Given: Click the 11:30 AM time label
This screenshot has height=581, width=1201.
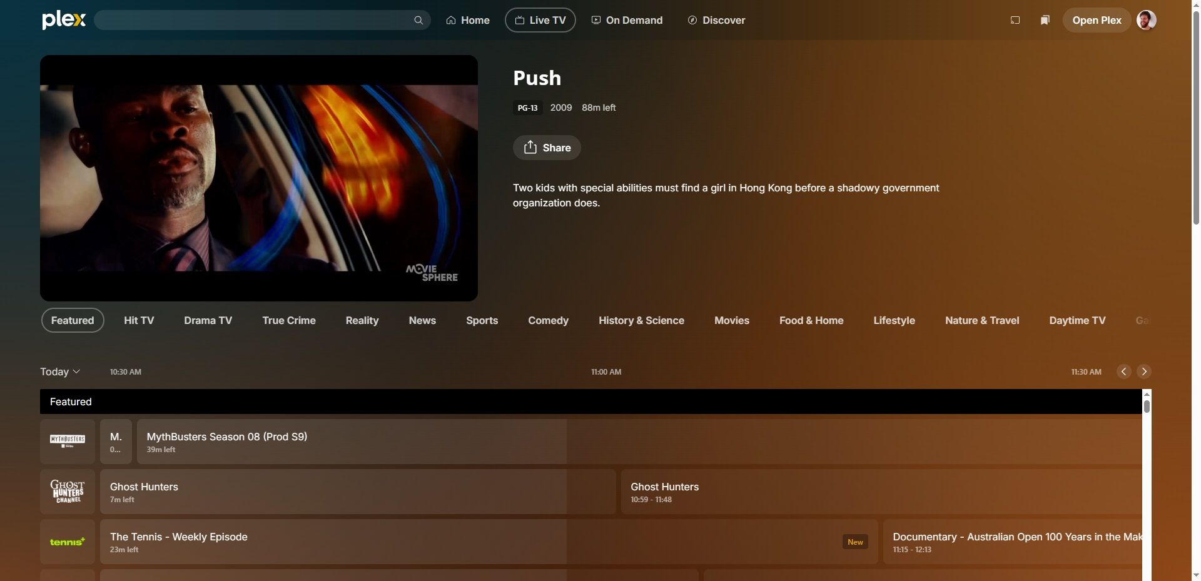Looking at the screenshot, I should 1086,371.
